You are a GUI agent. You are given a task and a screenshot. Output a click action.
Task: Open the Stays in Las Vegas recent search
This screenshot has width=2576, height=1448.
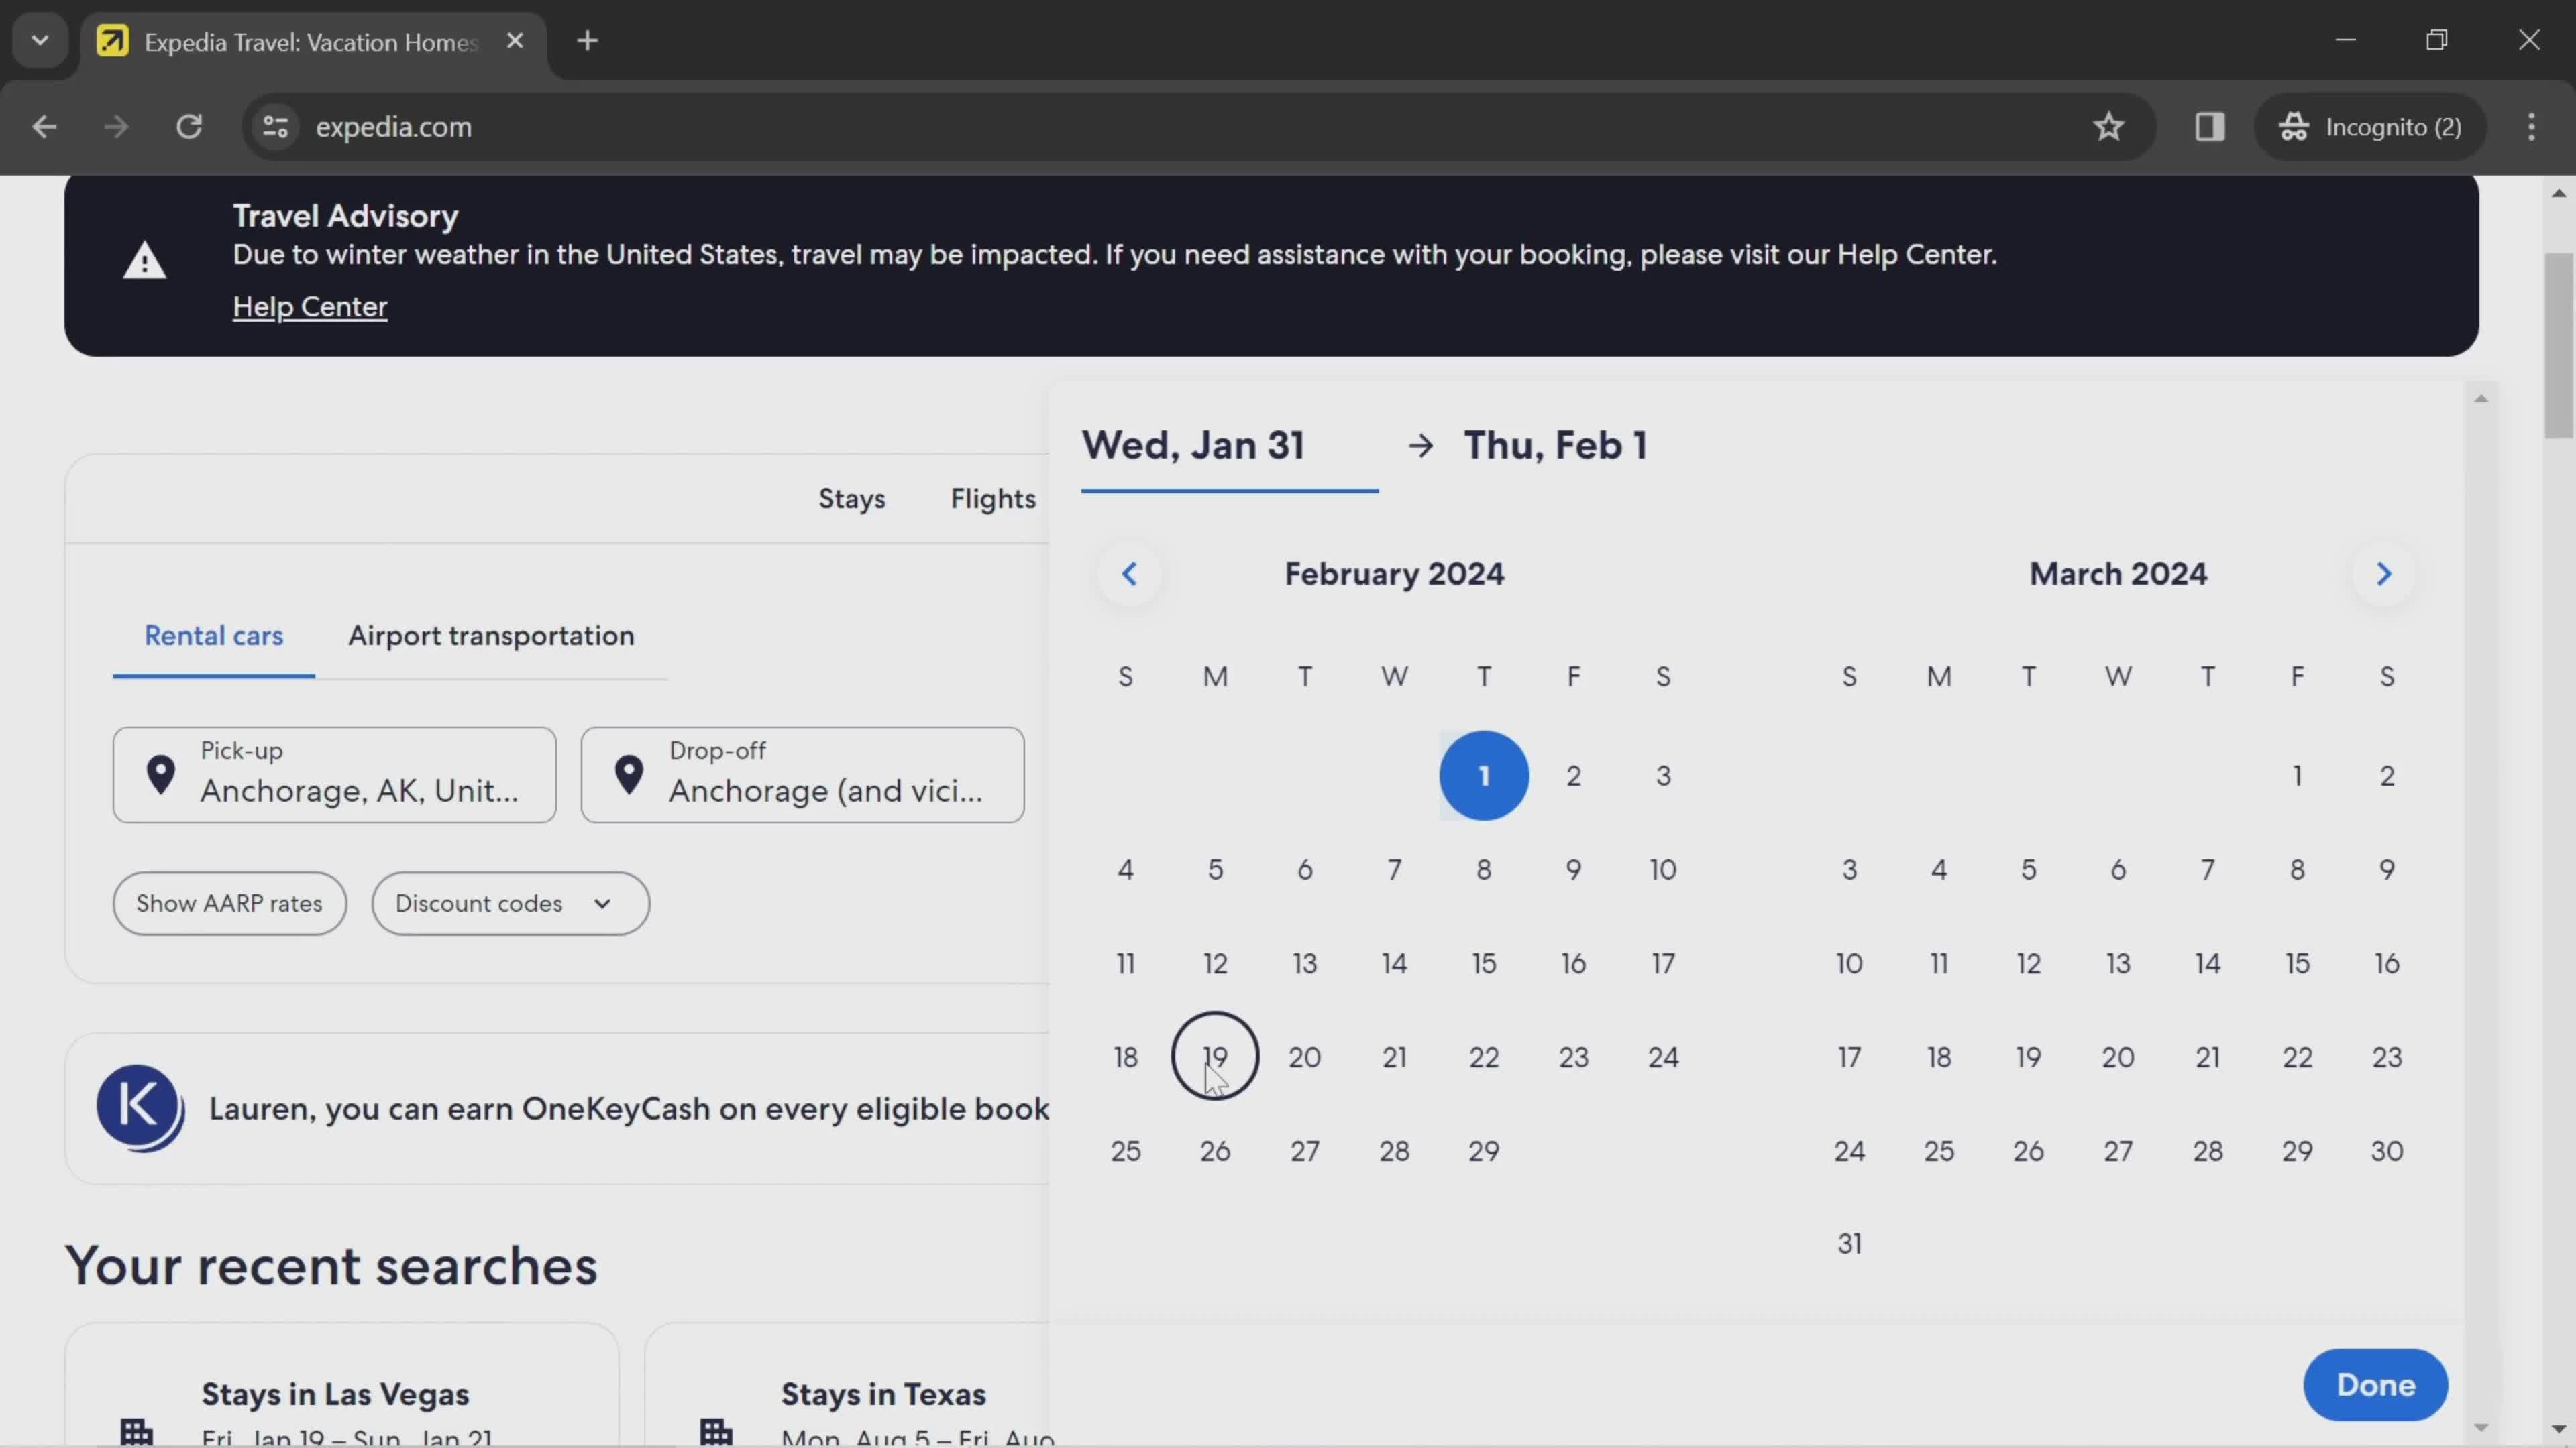click(x=341, y=1386)
